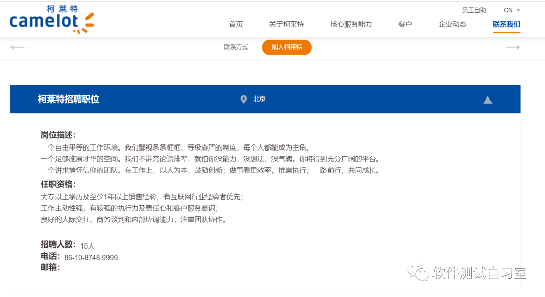Click the 软件测试自习室 watermark icon
The width and height of the screenshot is (545, 297).
point(417,273)
